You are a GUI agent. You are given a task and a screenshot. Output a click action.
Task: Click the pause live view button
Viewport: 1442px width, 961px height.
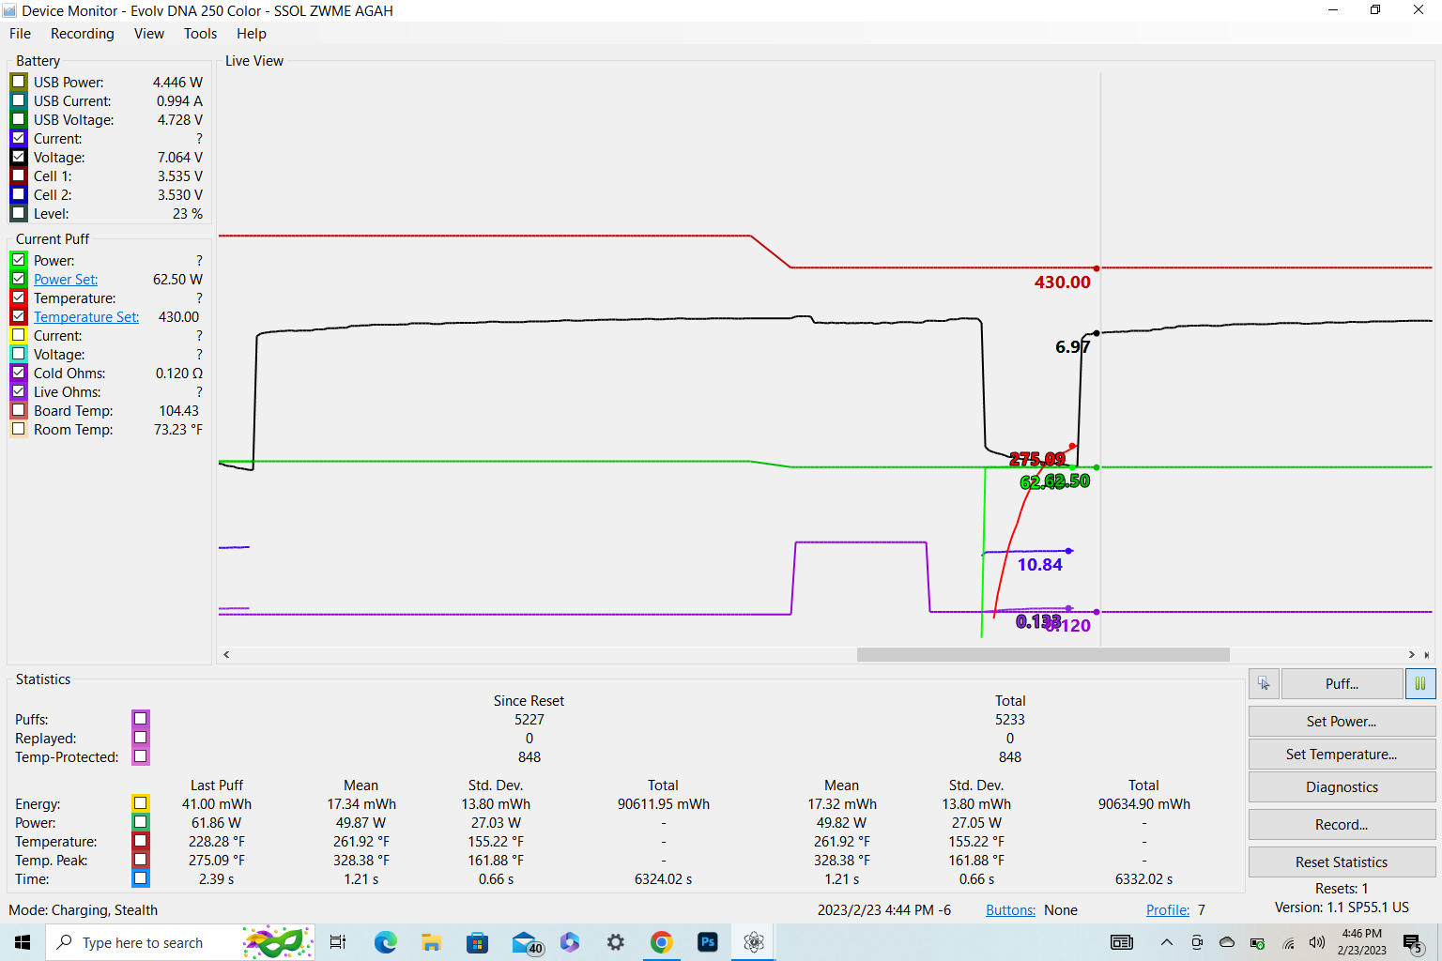1419,684
